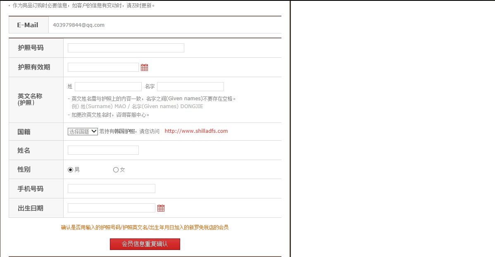The width and height of the screenshot is (495, 257).
Task: Click the orange membership confirmation notice text
Action: (145, 226)
